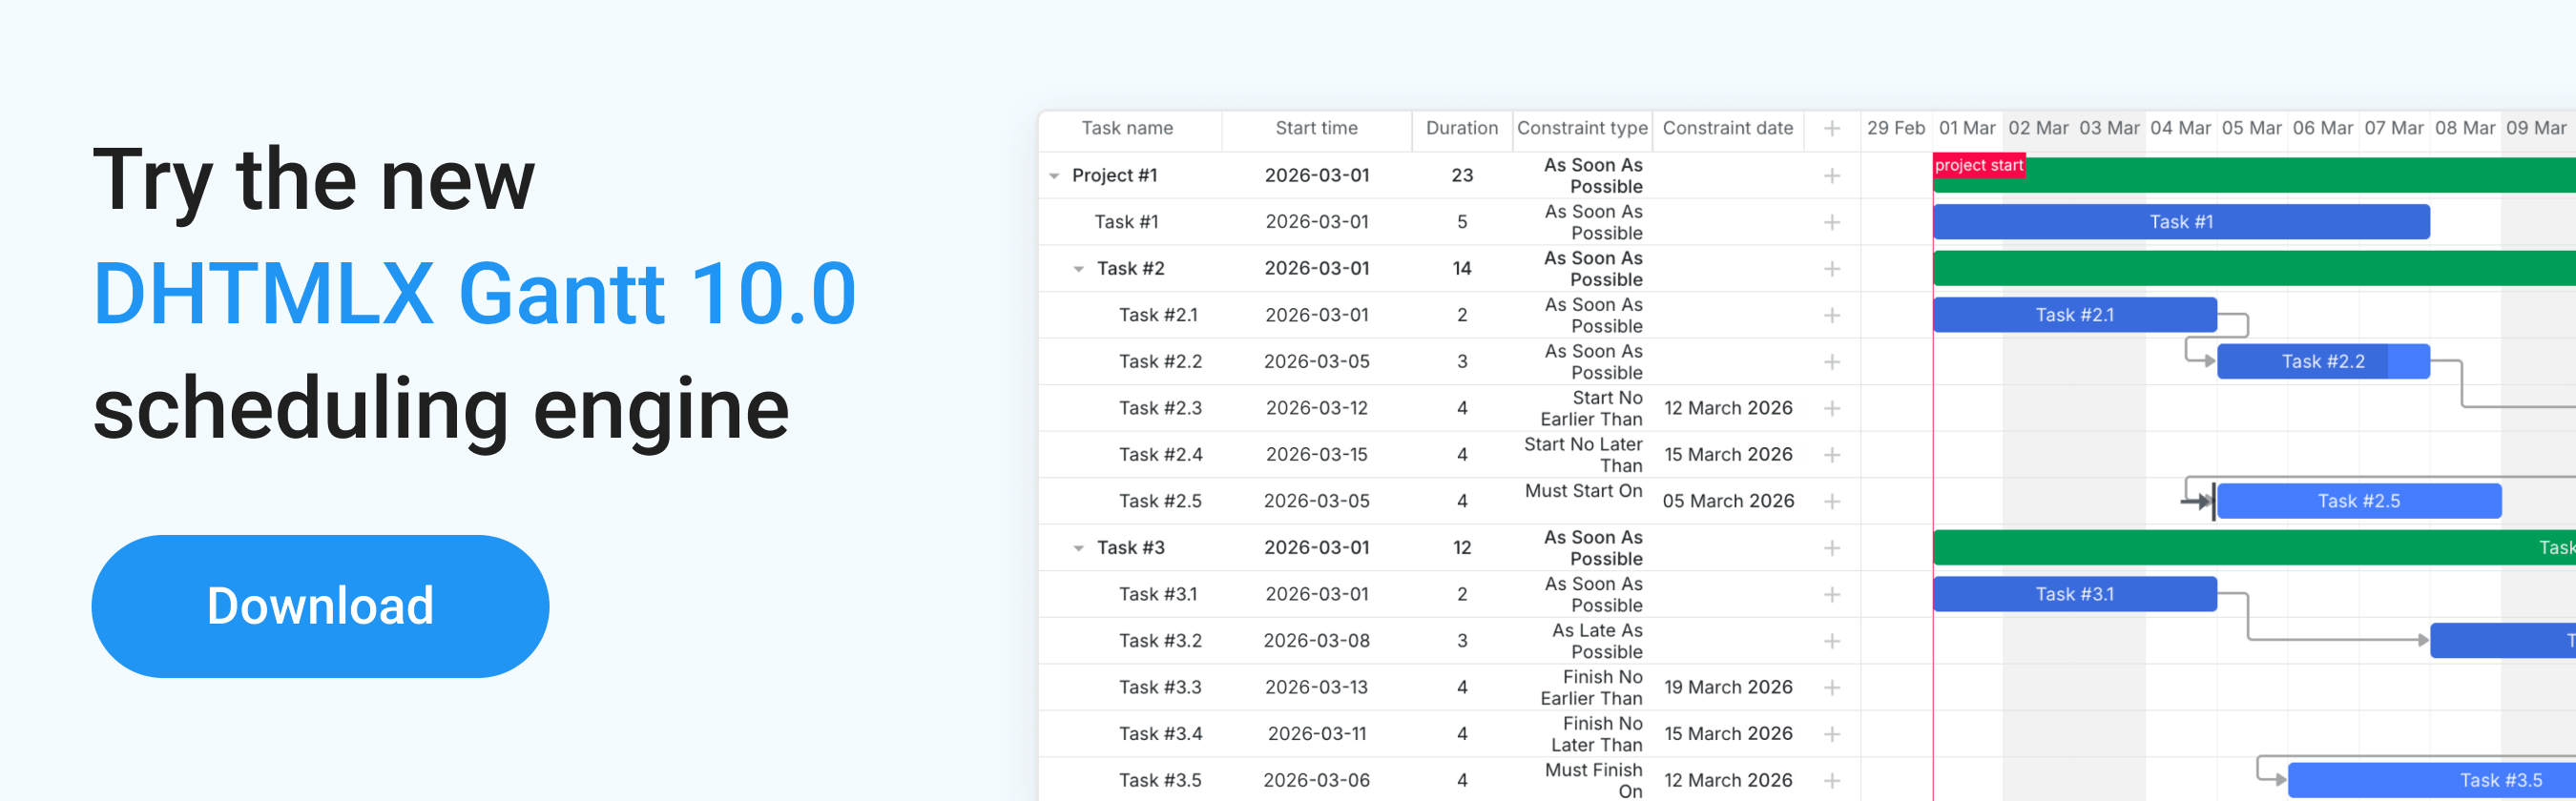Click start time 2026-03-11 cell

click(x=1316, y=734)
